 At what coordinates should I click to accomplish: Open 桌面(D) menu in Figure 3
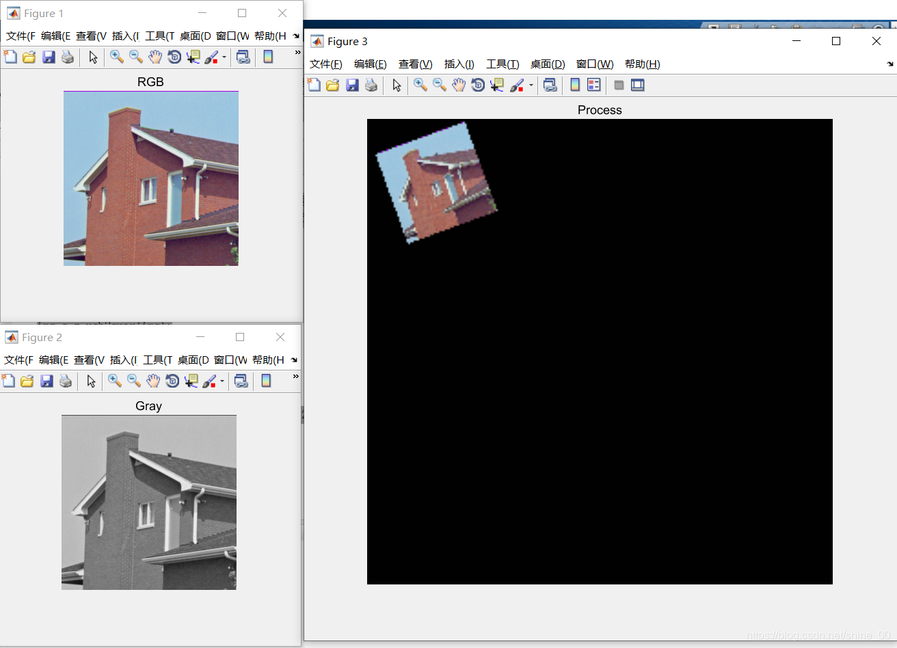coord(548,64)
